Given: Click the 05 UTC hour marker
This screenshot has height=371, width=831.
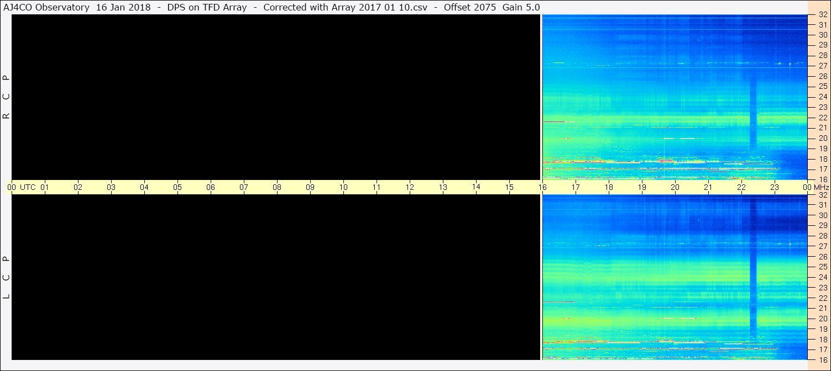Looking at the screenshot, I should [177, 187].
